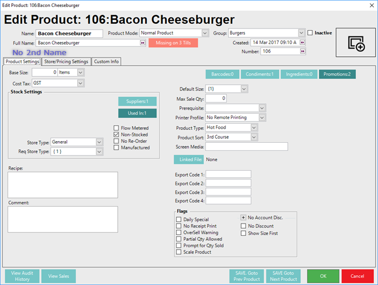
Task: Click arrow icon beside Full Name field
Action: click(142, 43)
